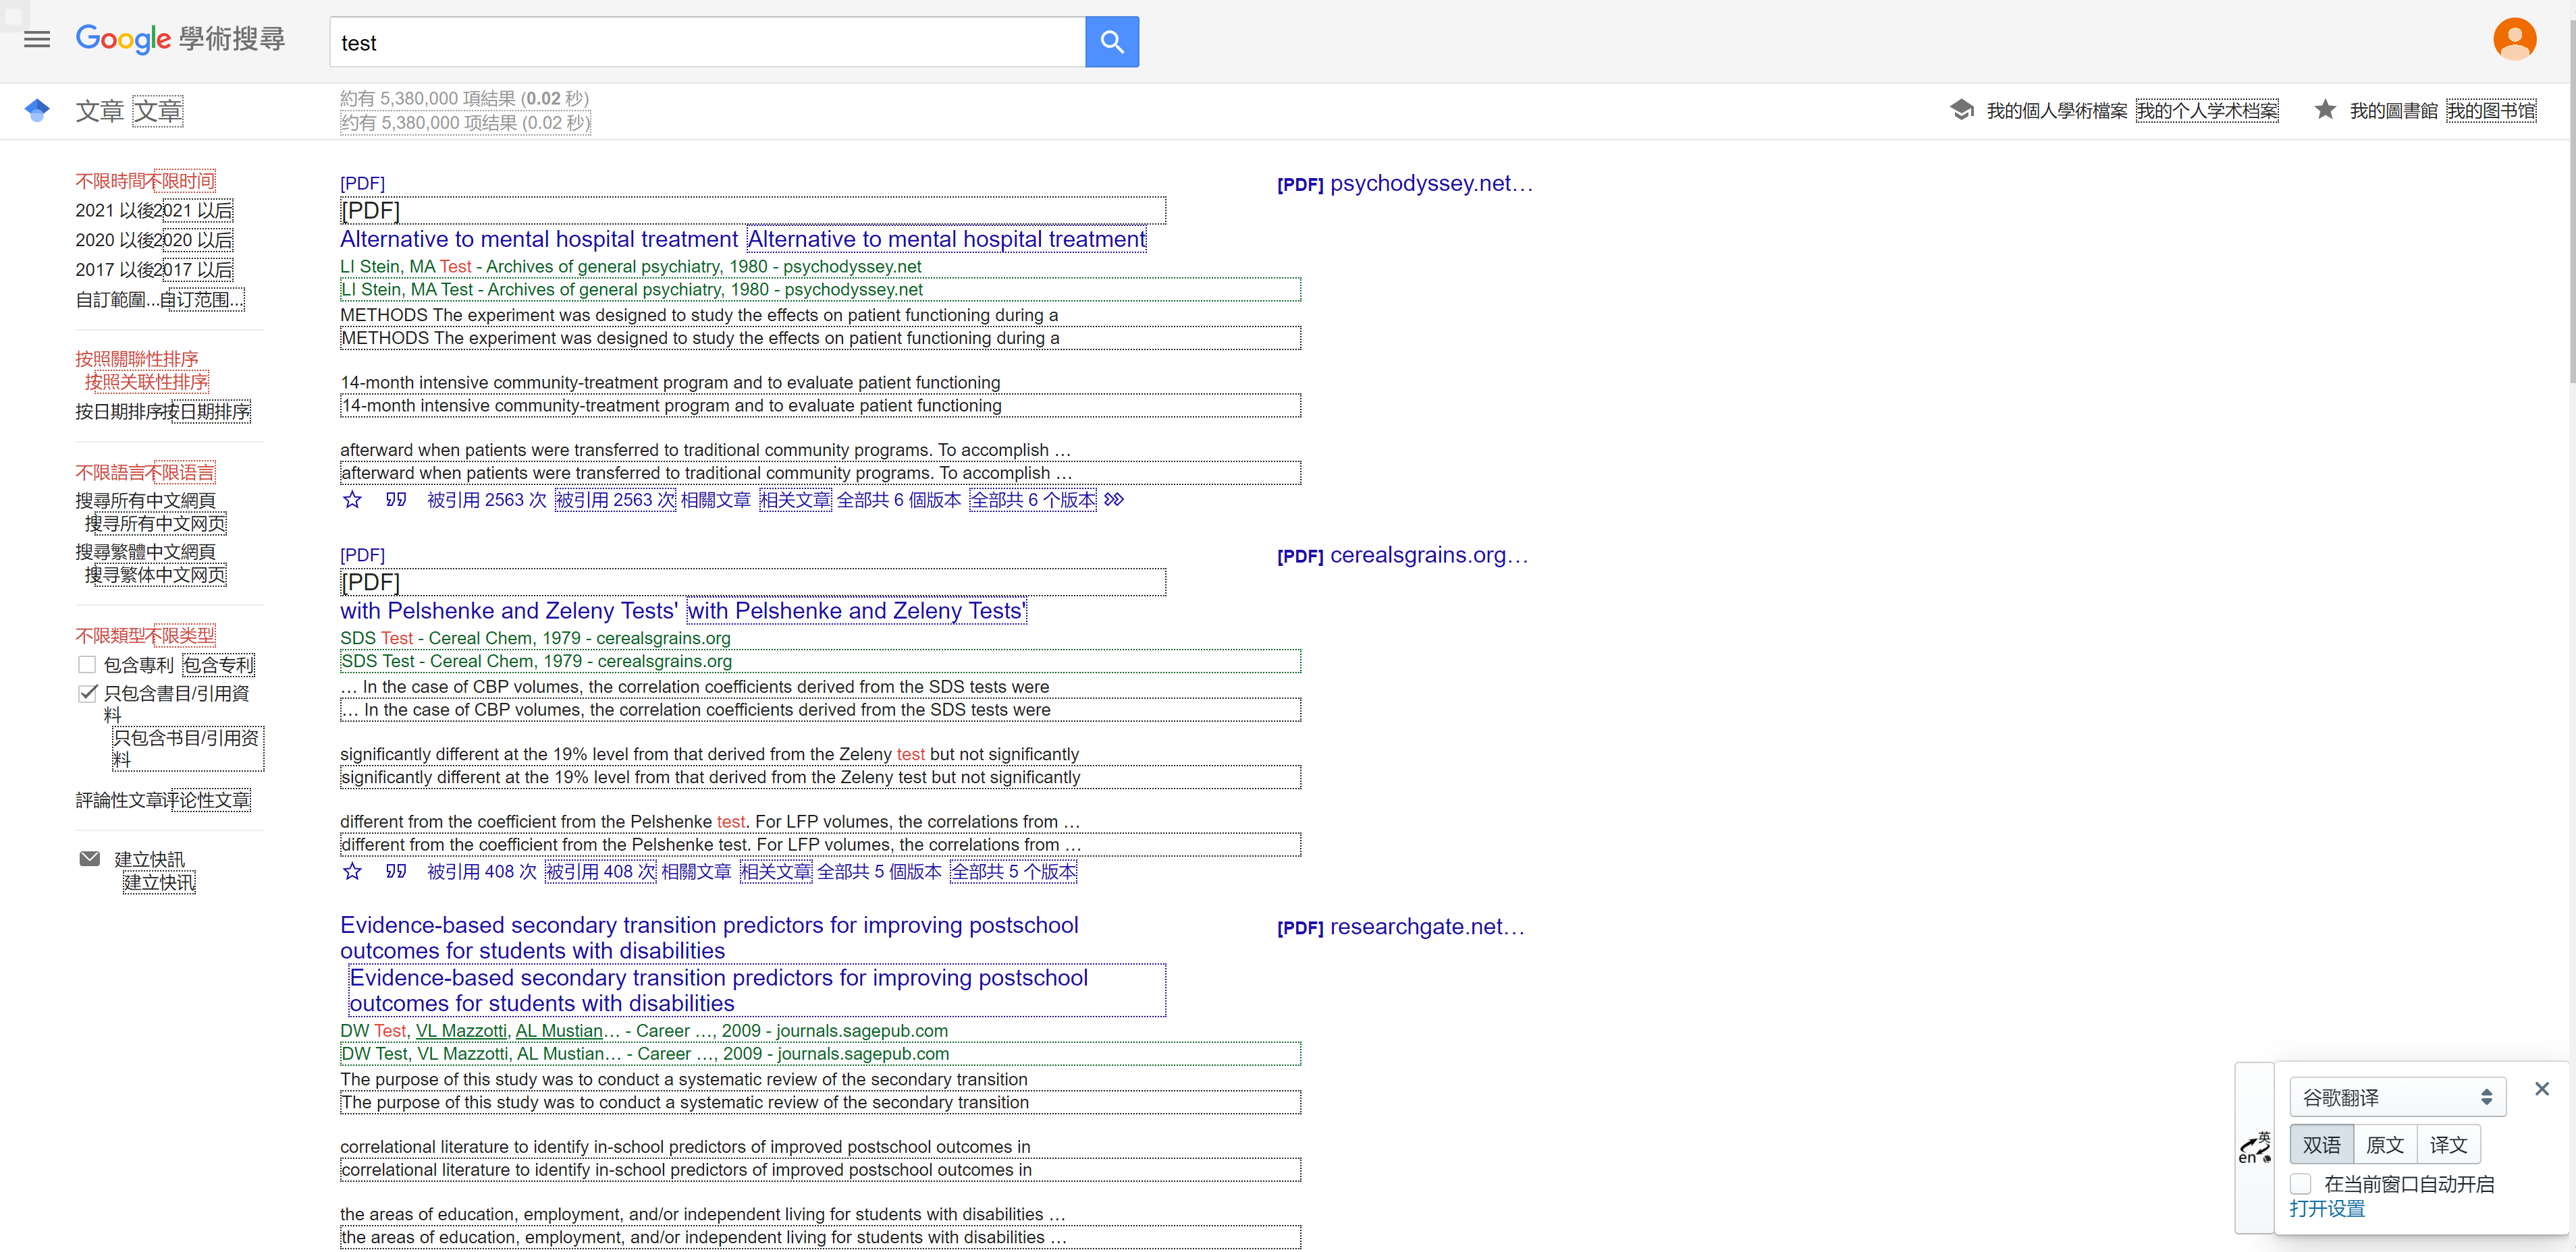2576x1252 pixels.
Task: Uncheck the include citations checkbox
Action: coord(87,693)
